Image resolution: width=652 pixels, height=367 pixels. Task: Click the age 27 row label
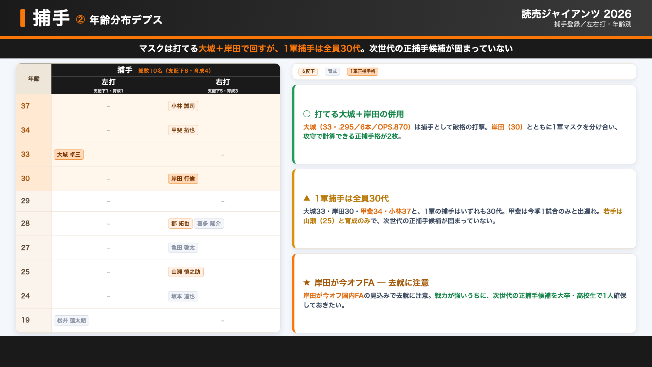25,248
